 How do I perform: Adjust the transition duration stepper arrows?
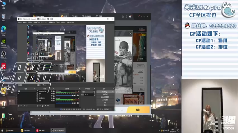click(x=94, y=95)
